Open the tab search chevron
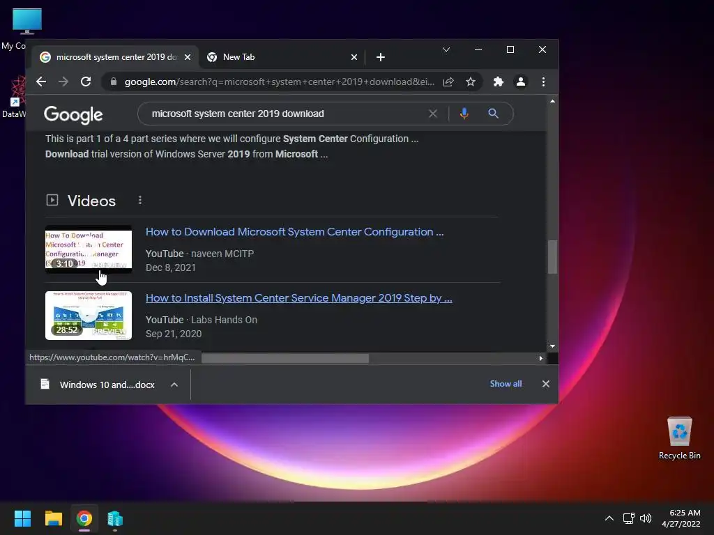Viewport: 714px width, 535px height. 446,49
